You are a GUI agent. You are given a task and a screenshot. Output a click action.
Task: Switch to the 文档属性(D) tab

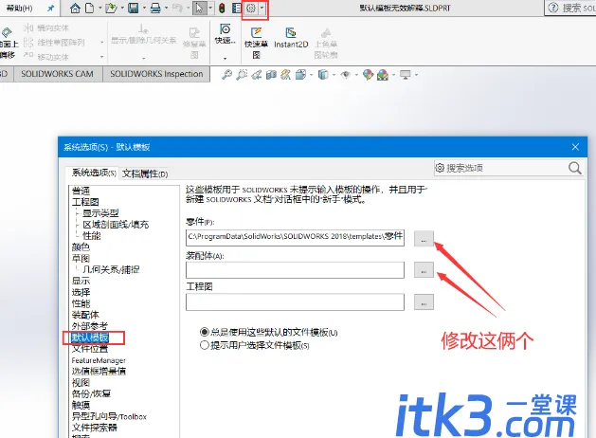pos(145,173)
